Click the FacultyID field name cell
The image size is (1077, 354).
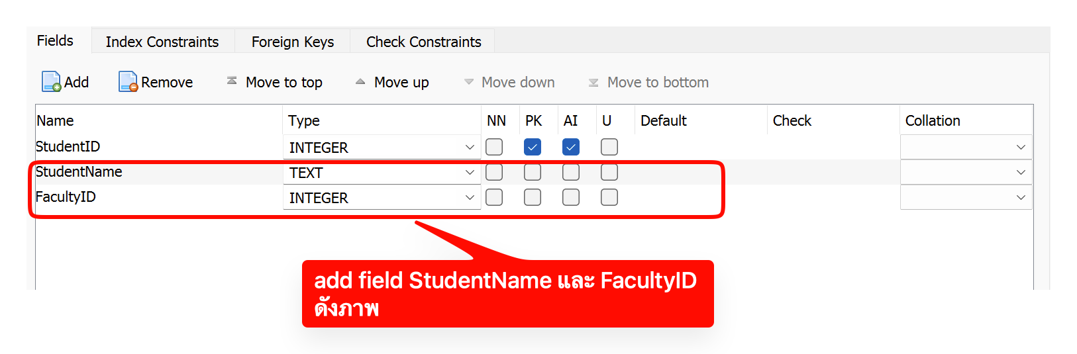[66, 197]
